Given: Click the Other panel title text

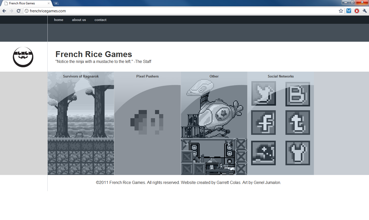Looking at the screenshot, I should coord(214,76).
